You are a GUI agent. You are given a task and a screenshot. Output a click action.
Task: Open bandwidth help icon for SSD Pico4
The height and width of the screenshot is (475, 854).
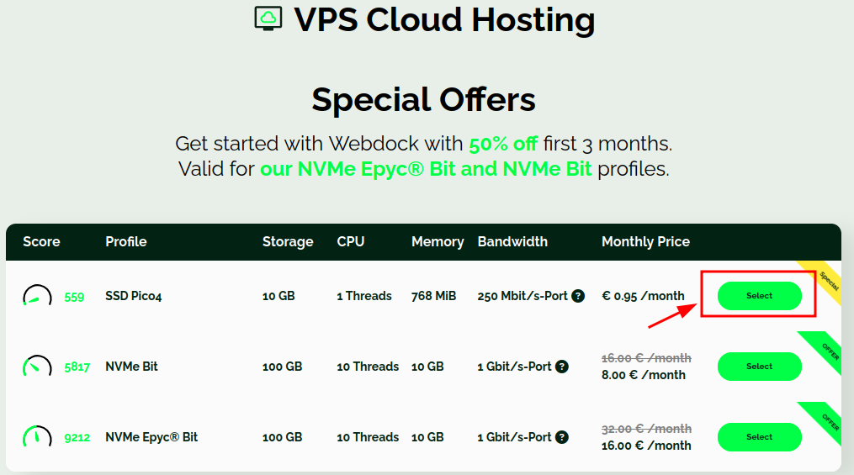click(x=578, y=296)
